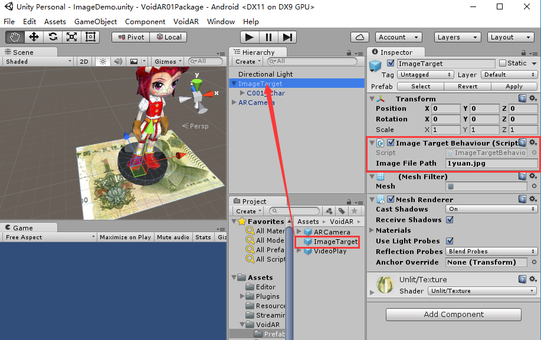
Task: Click the Inspector panel lock icon
Action: (523, 53)
